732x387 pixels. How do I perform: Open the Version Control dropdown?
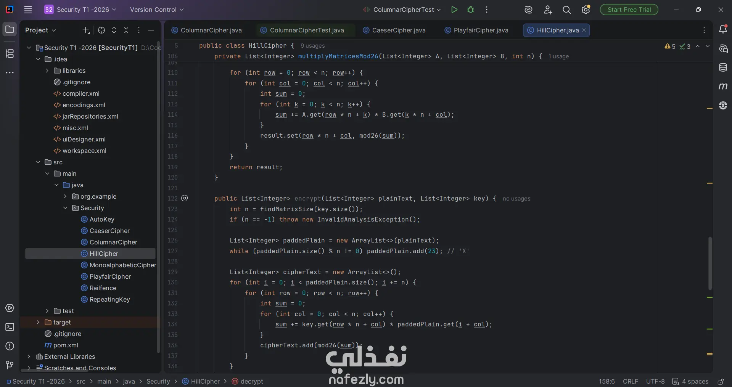click(x=157, y=10)
